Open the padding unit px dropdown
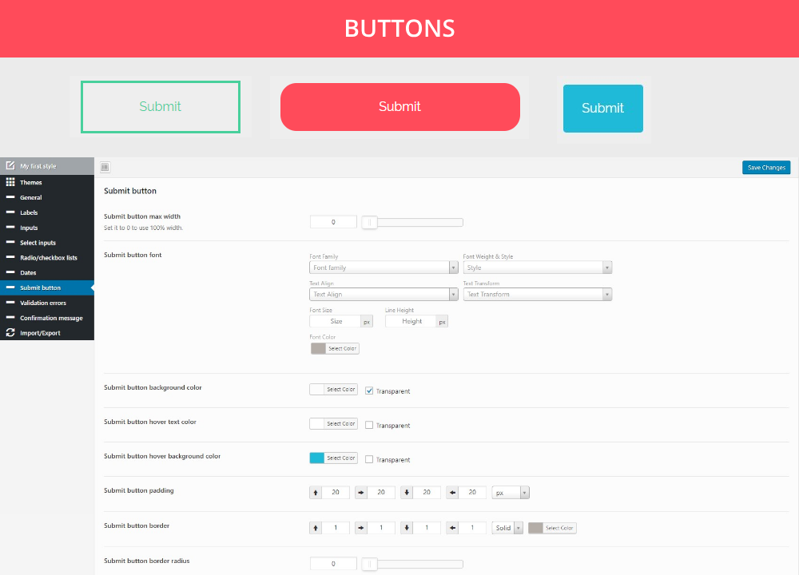The height and width of the screenshot is (575, 799). 511,493
